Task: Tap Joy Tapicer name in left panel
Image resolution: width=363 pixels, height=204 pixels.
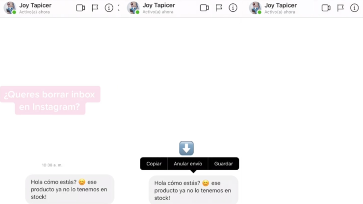Action: 35,5
